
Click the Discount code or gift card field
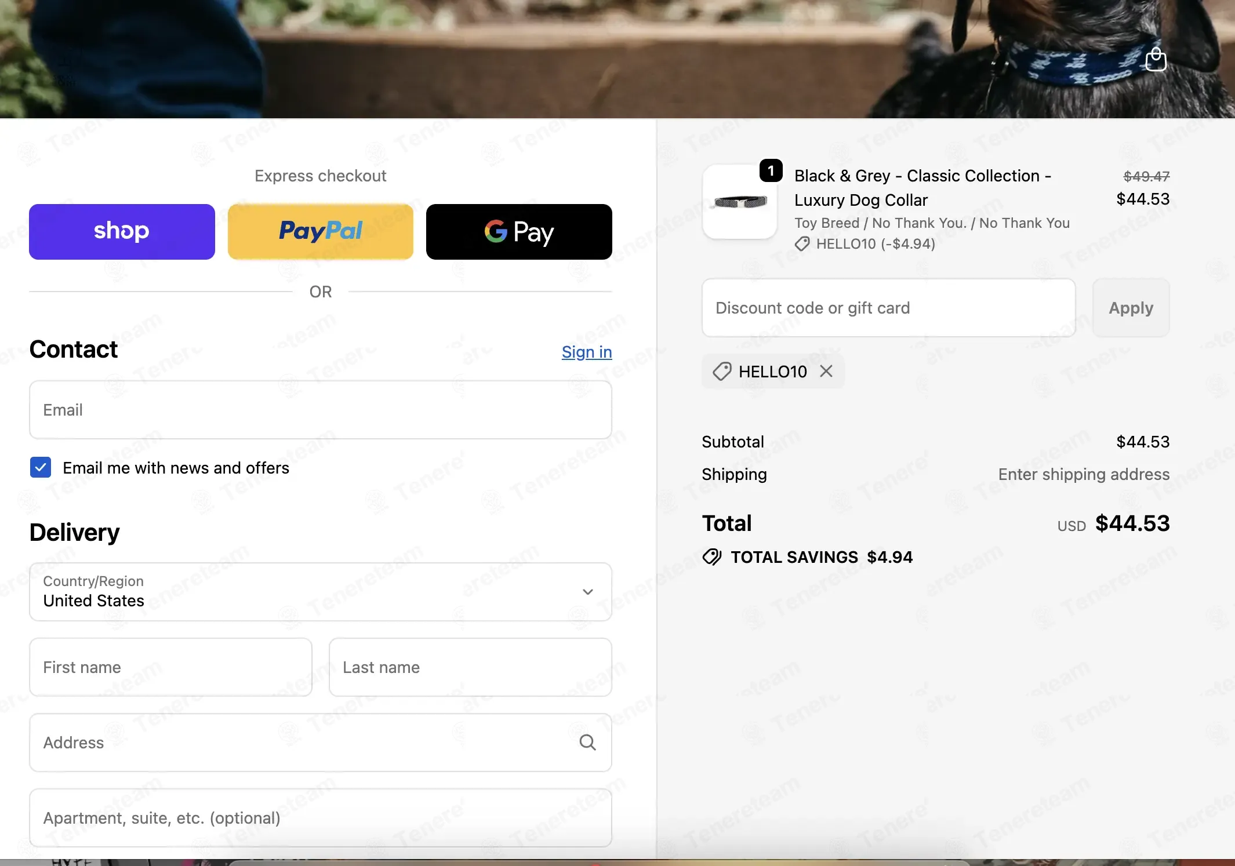[x=888, y=308]
